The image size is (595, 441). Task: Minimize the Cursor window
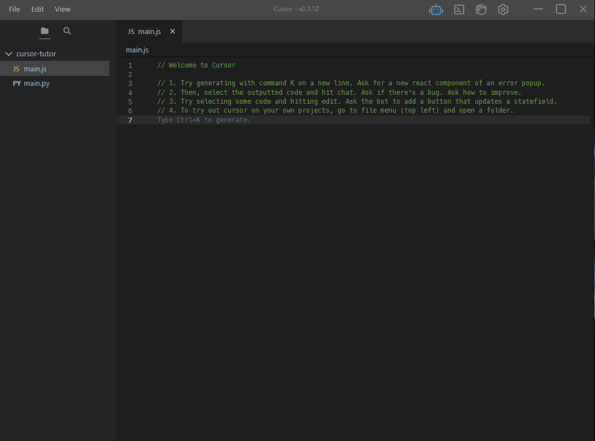(538, 9)
